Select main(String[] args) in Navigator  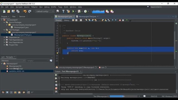pyautogui.click(x=16, y=69)
